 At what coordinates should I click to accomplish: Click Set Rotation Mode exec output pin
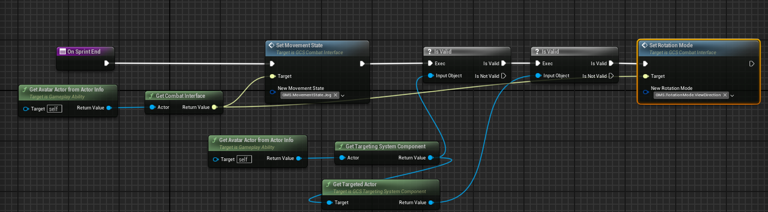[752, 64]
